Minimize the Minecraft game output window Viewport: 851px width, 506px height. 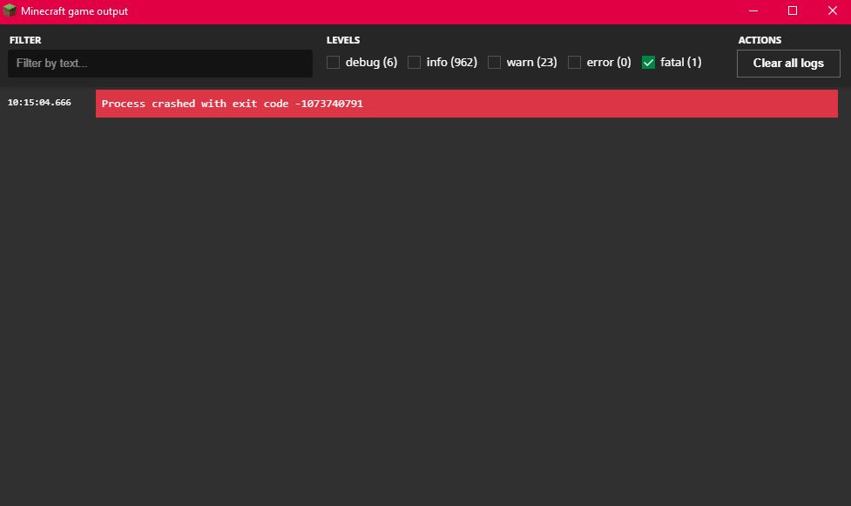[753, 10]
